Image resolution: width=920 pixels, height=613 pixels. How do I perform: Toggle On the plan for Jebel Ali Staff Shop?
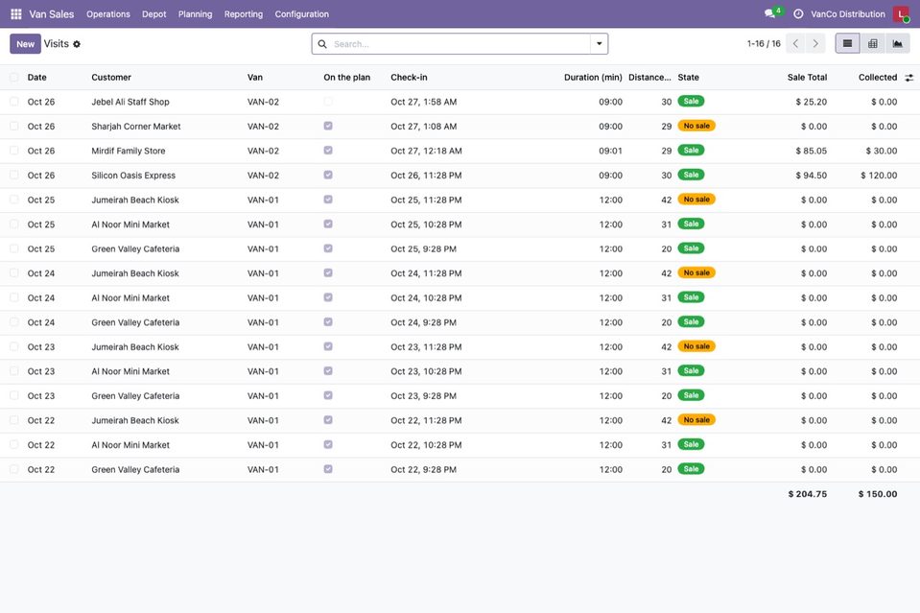tap(328, 102)
